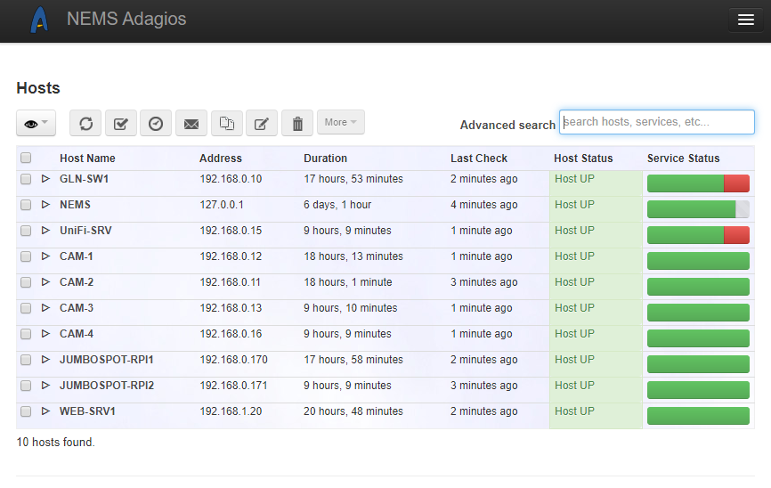Image resolution: width=771 pixels, height=488 pixels.
Task: Click the WEB-SRV1 service status bar
Action: pyautogui.click(x=698, y=416)
